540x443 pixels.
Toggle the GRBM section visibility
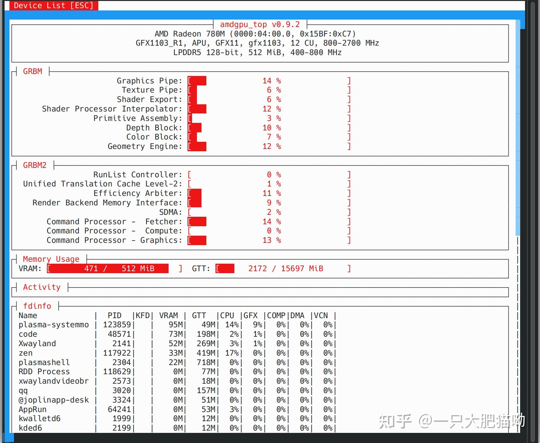tap(32, 71)
